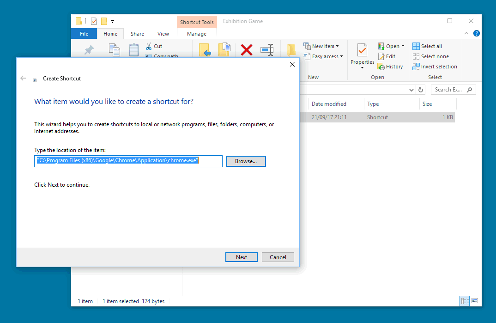Switch to the View ribbon tab

pos(163,34)
